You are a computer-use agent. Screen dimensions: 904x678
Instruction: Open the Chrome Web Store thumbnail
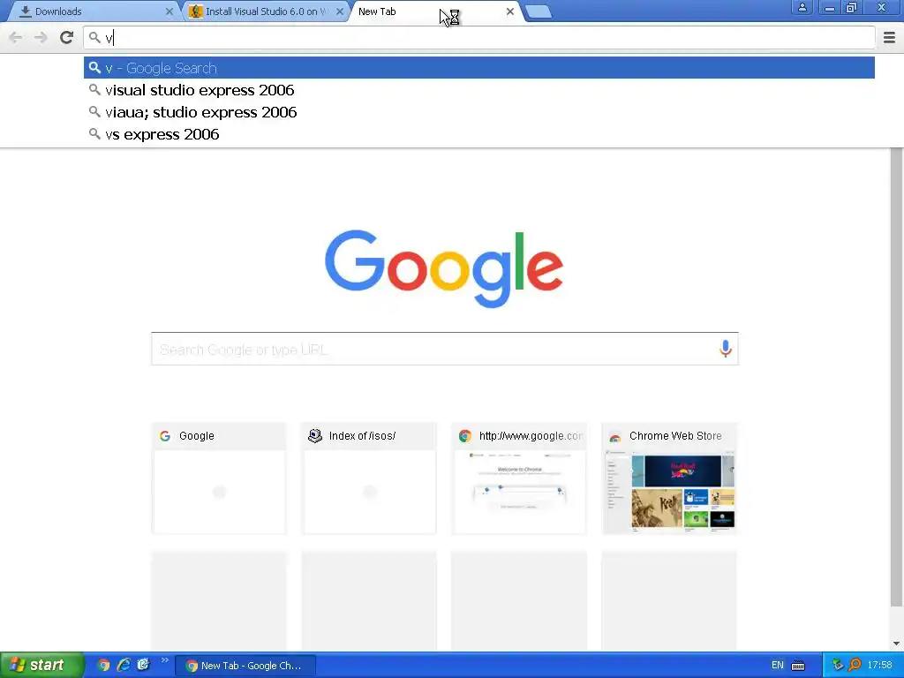669,478
